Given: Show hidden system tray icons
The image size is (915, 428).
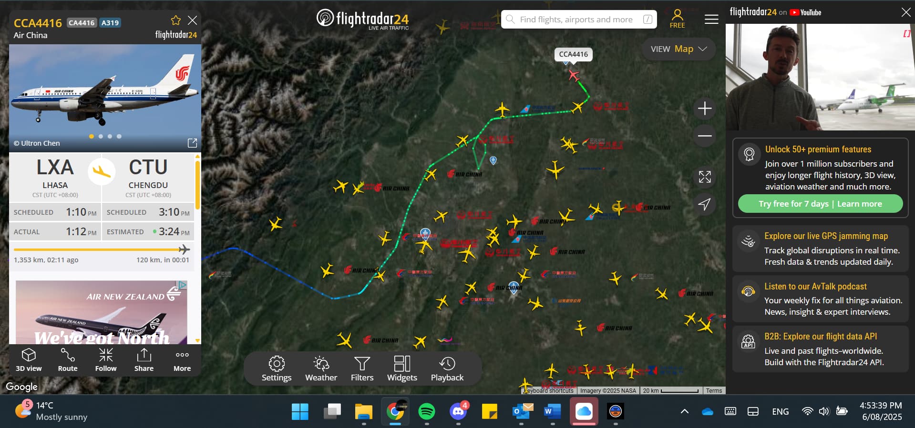Looking at the screenshot, I should (684, 411).
